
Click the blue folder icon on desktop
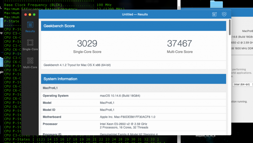(216, 4)
